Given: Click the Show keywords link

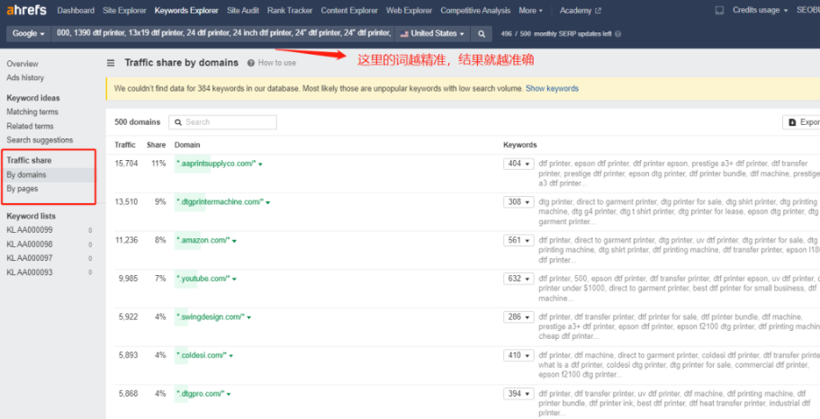Looking at the screenshot, I should click(x=552, y=88).
